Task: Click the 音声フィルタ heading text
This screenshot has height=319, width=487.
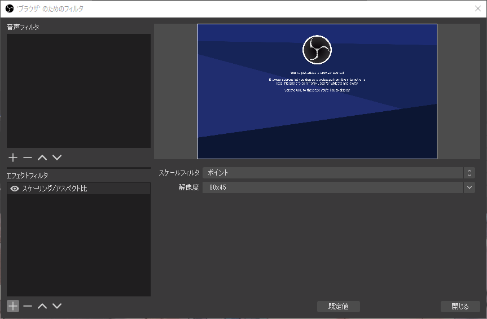Action: coord(23,27)
